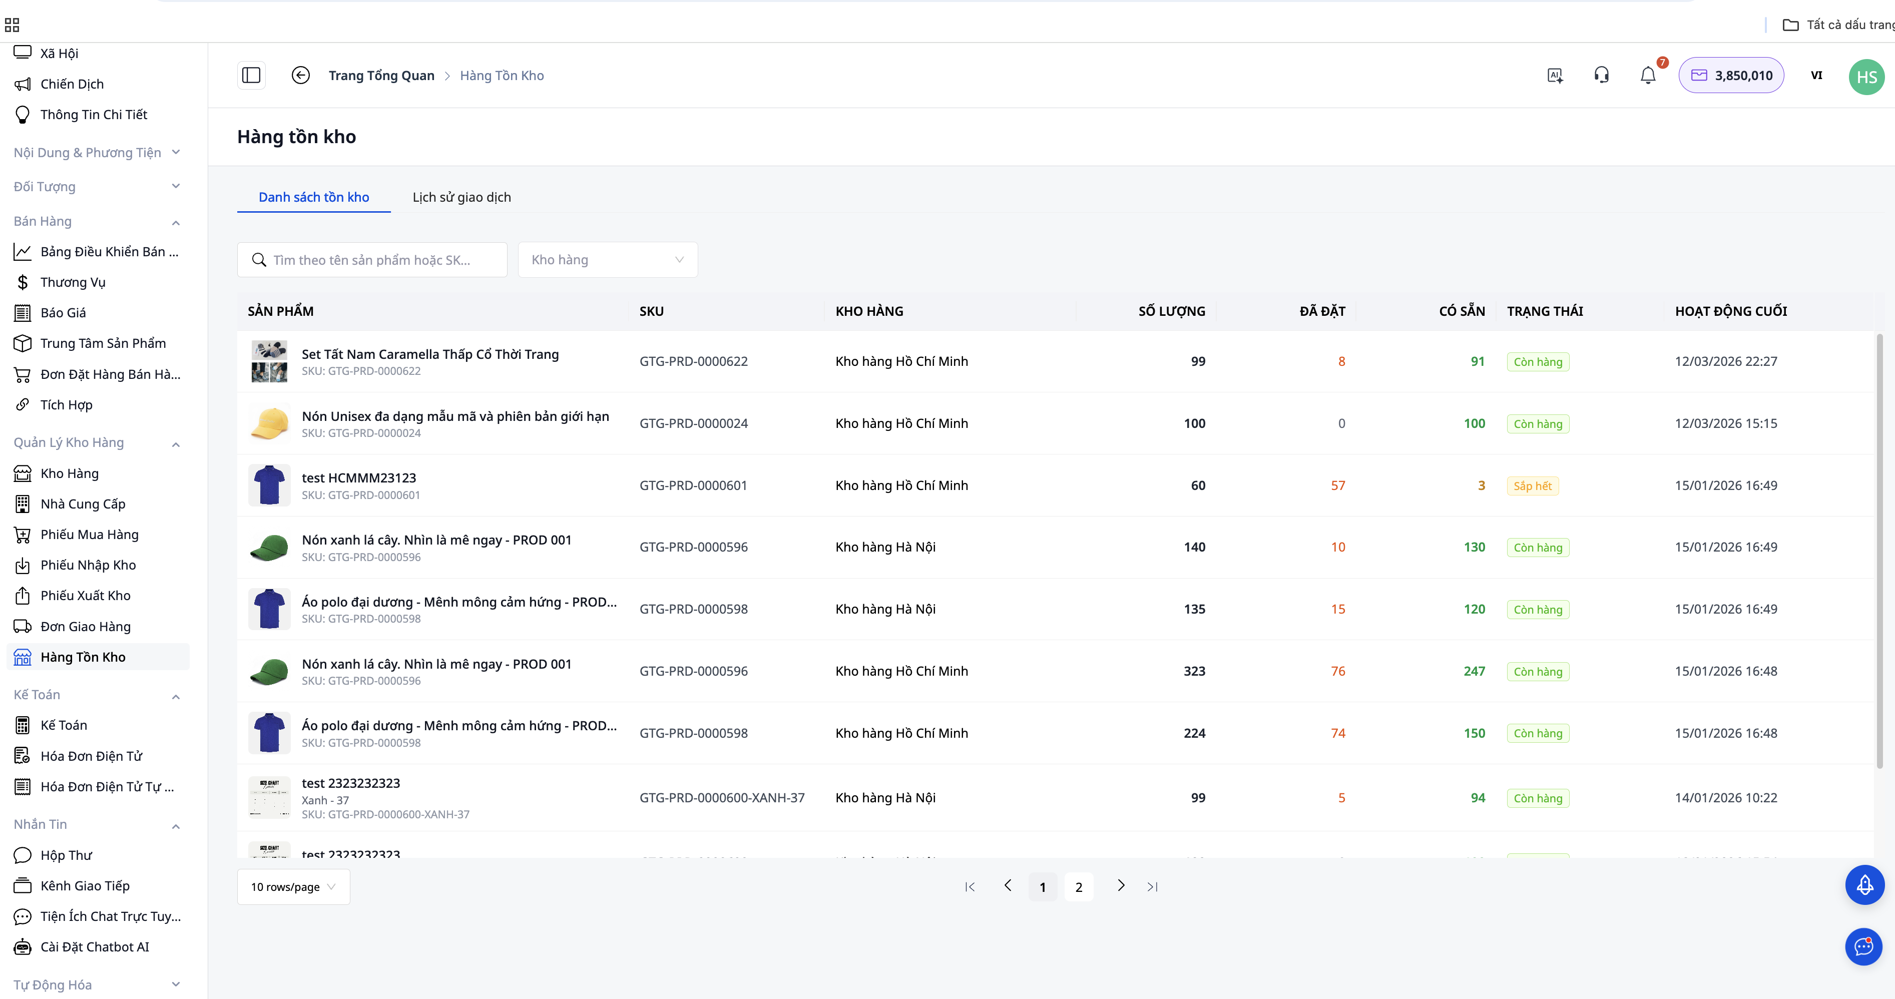Open Đơn Giao Hàng in sidebar
This screenshot has width=1895, height=999.
(85, 626)
